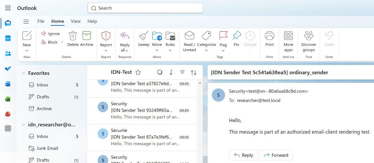Open the Categorize dropdown arrow
Viewport: 374px width, 163px height.
(x=206, y=50)
